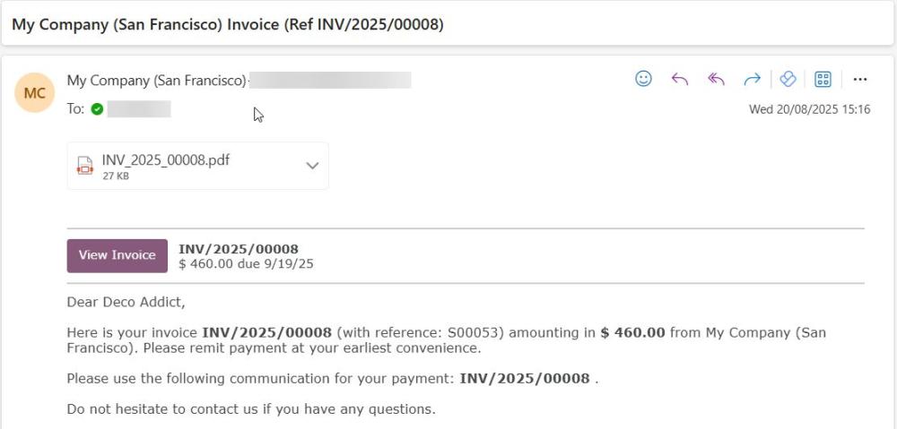Open the My Company (San Francisco) sender name
897x429 pixels.
pyautogui.click(x=156, y=81)
